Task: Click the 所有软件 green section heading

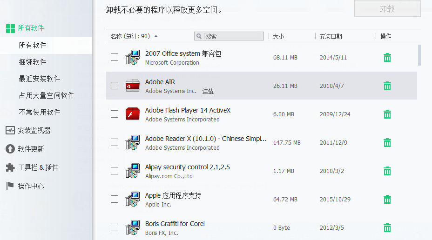Action: (x=31, y=28)
